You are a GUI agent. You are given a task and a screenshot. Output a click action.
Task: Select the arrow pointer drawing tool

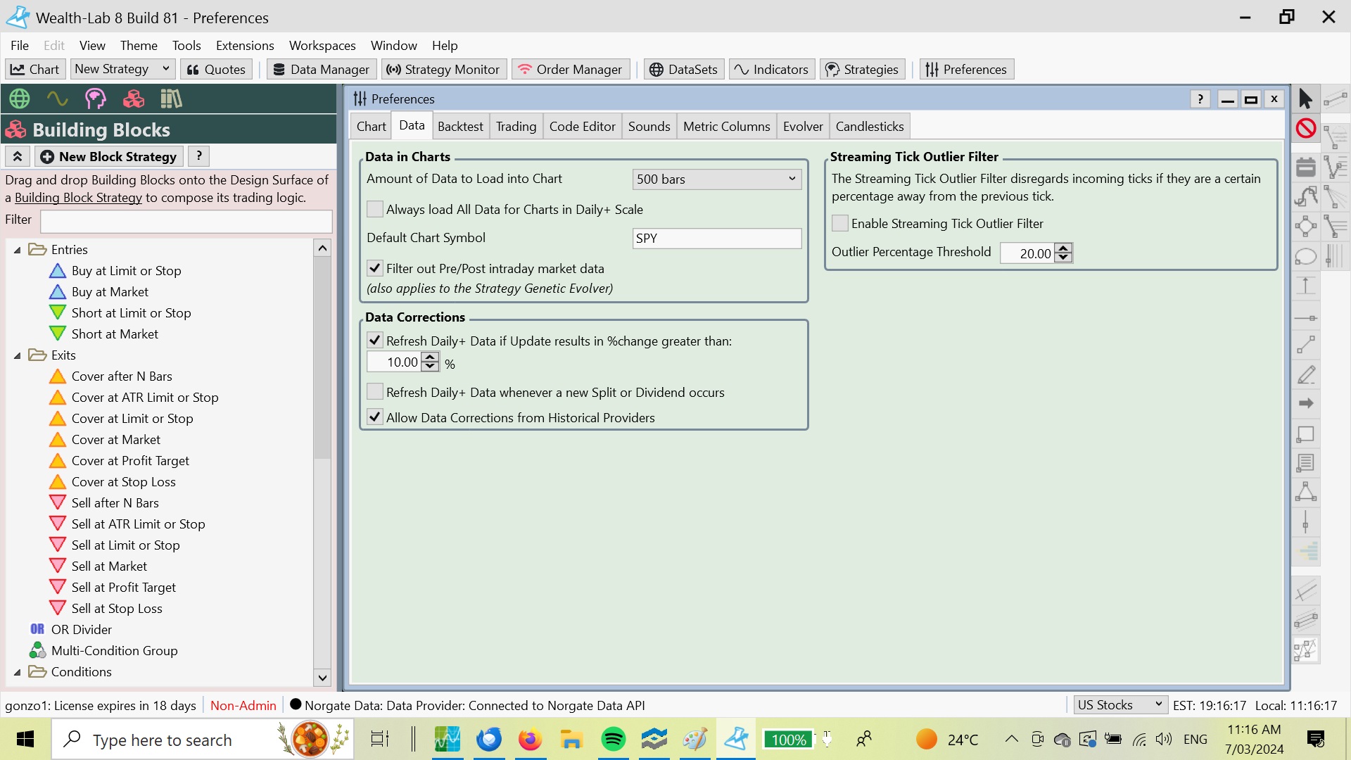[1306, 99]
